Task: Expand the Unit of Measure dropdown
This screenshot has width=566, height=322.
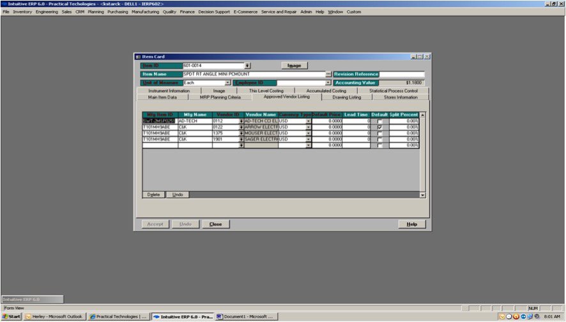Action: (228, 82)
